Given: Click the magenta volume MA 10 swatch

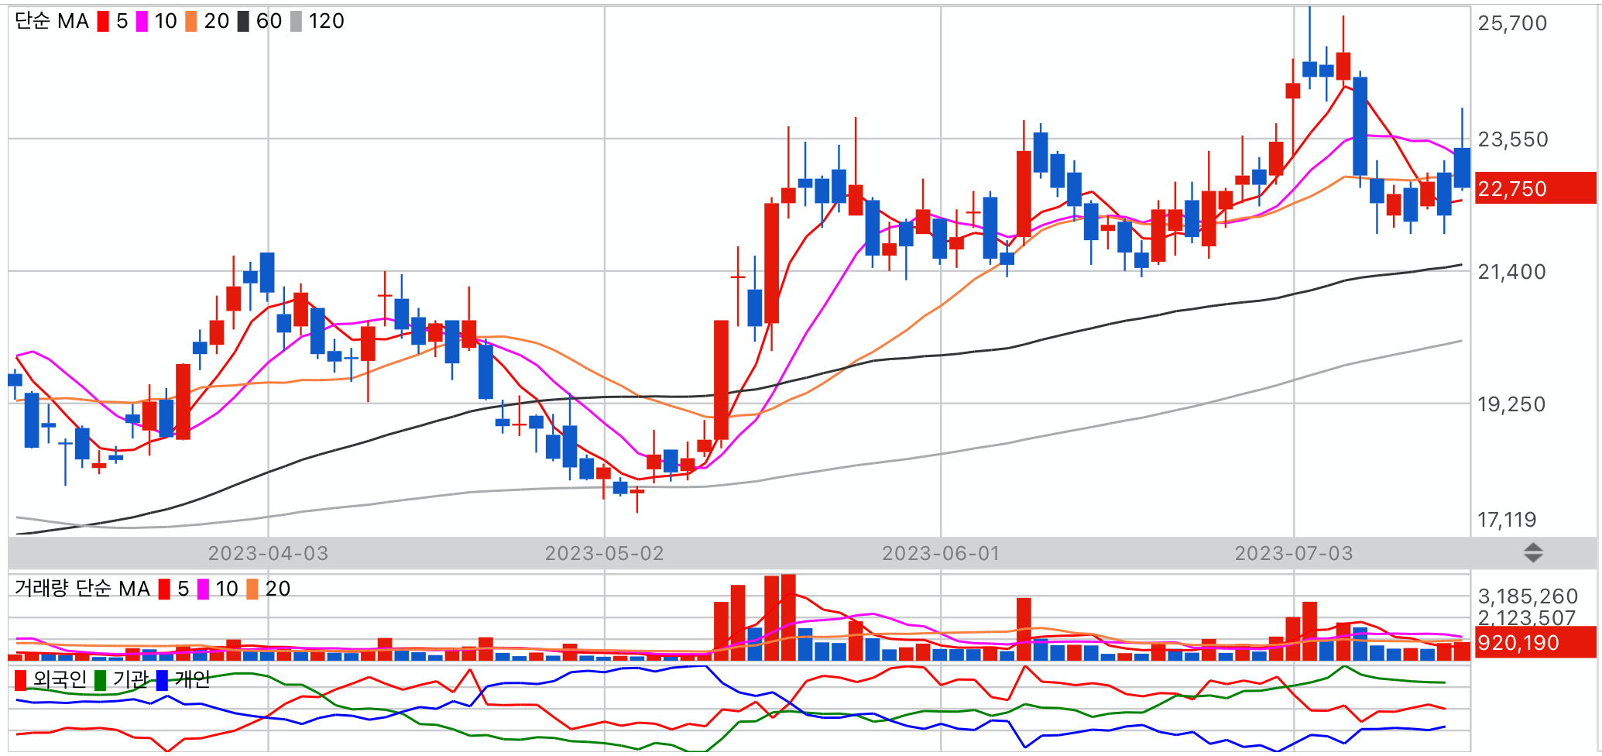Looking at the screenshot, I should click(x=203, y=589).
